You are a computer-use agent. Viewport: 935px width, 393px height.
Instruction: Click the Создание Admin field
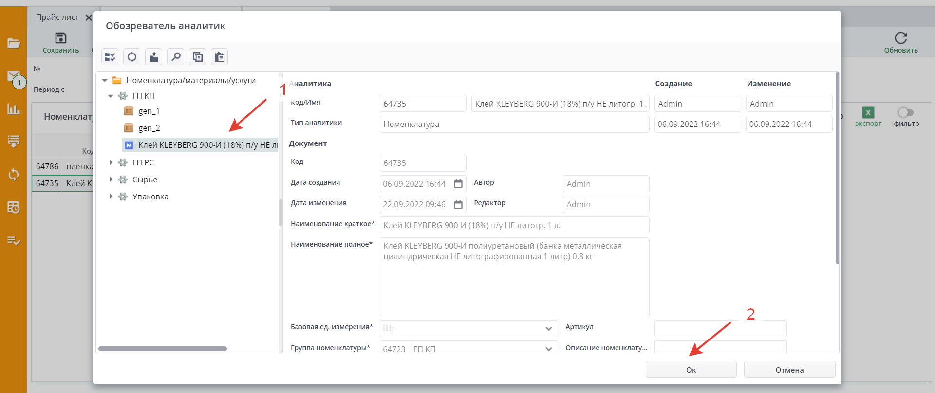coord(697,104)
